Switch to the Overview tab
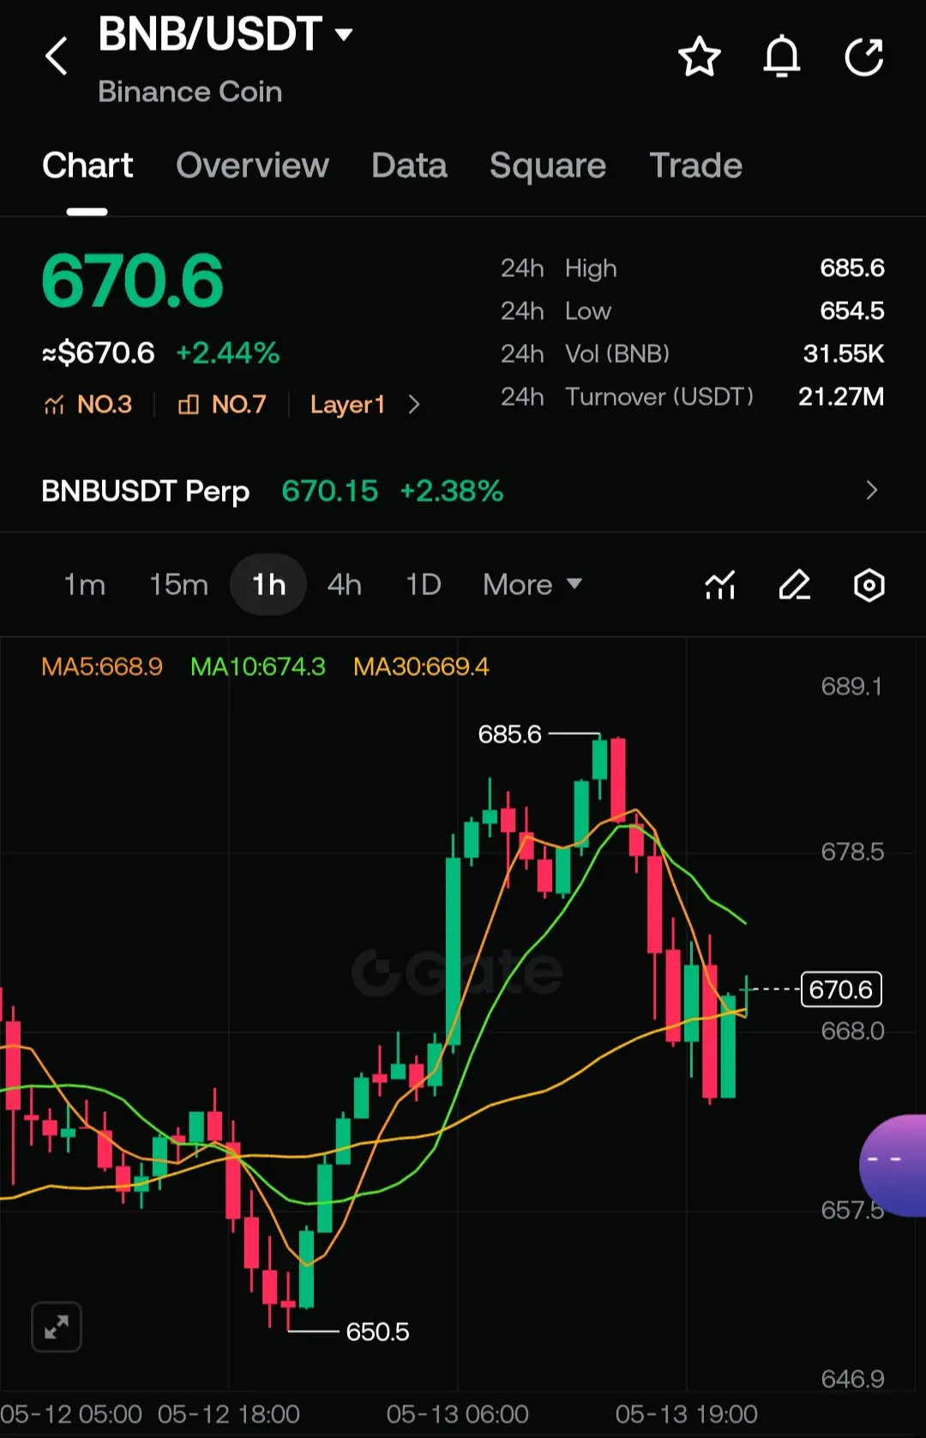This screenshot has width=926, height=1438. tap(252, 165)
